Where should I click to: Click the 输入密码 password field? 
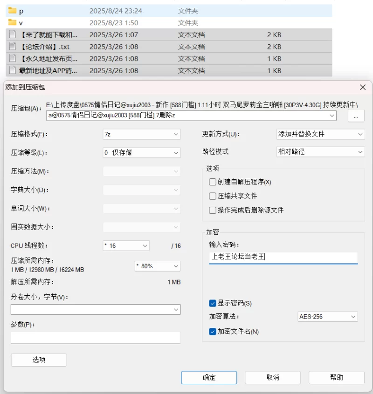[x=283, y=258]
